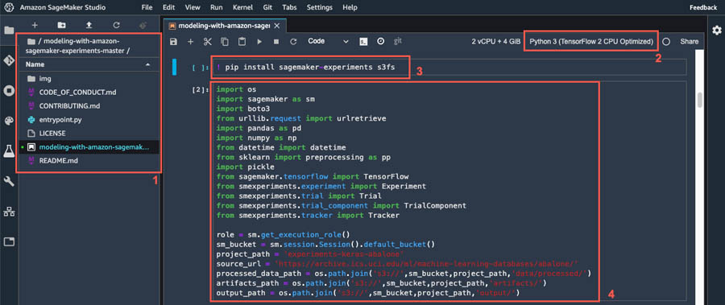Paste cell from clipboard

242,42
